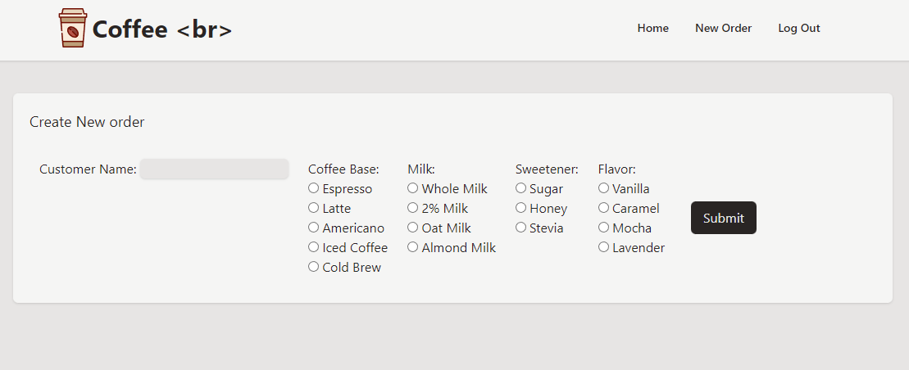Choose the Lavender flavor option

(603, 247)
